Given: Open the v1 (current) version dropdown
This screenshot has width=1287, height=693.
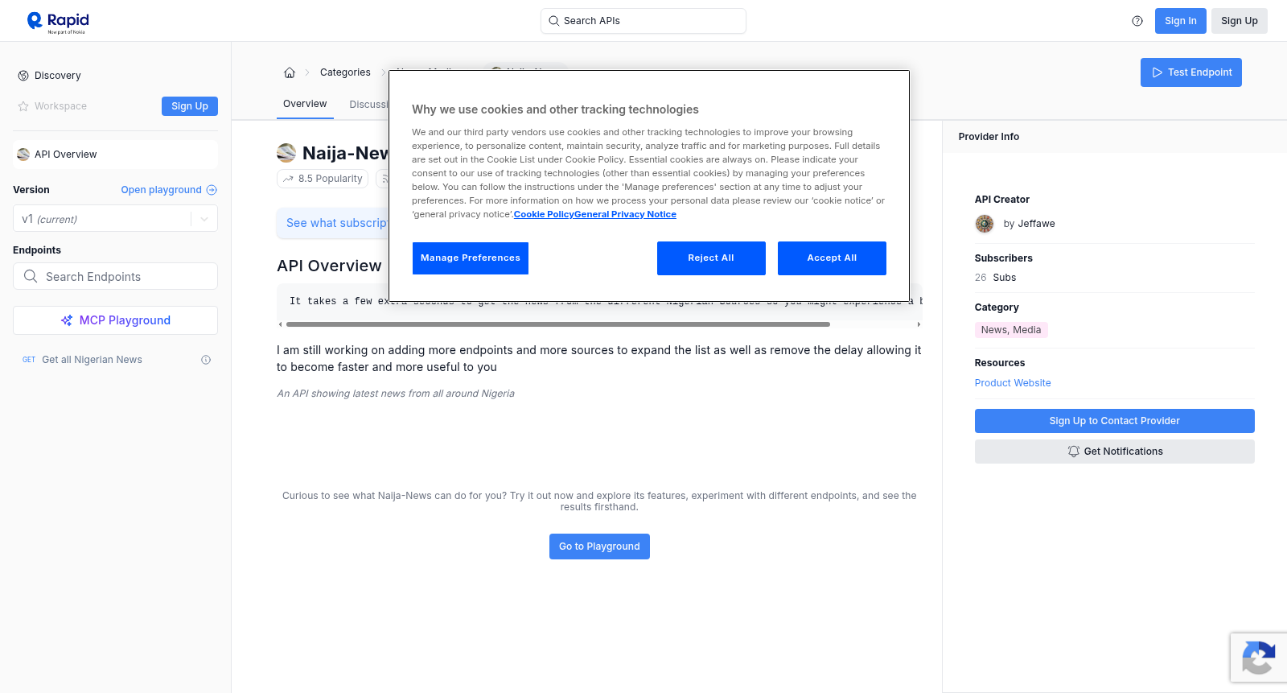Looking at the screenshot, I should click(115, 219).
